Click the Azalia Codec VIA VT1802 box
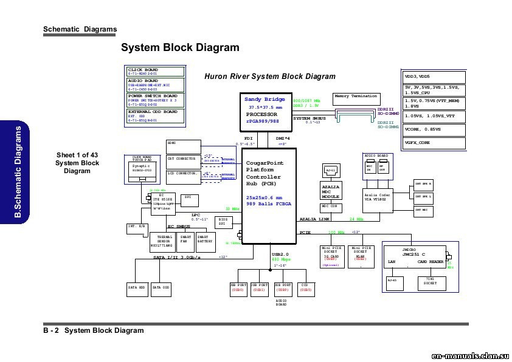 pyautogui.click(x=378, y=200)
